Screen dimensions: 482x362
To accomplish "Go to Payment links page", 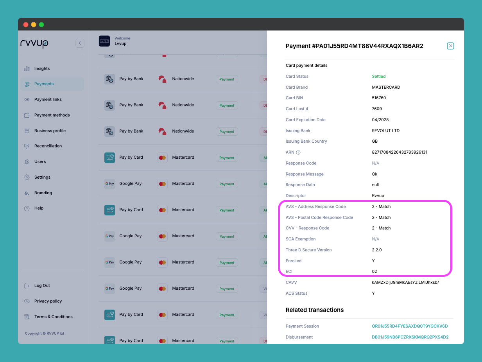I will coord(48,99).
